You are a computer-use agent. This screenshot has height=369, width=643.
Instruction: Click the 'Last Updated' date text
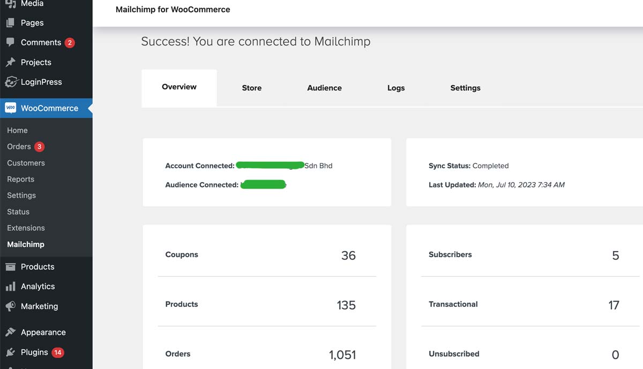click(497, 185)
